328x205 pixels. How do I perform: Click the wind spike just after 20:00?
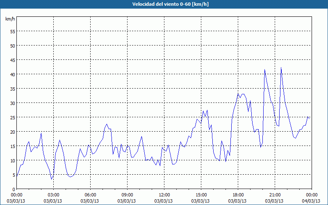[x=264, y=70]
